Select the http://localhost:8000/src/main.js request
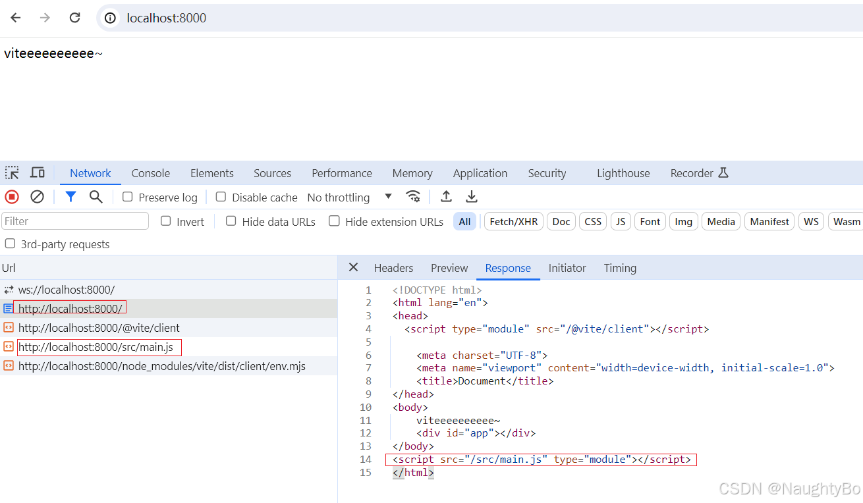 [169, 347]
